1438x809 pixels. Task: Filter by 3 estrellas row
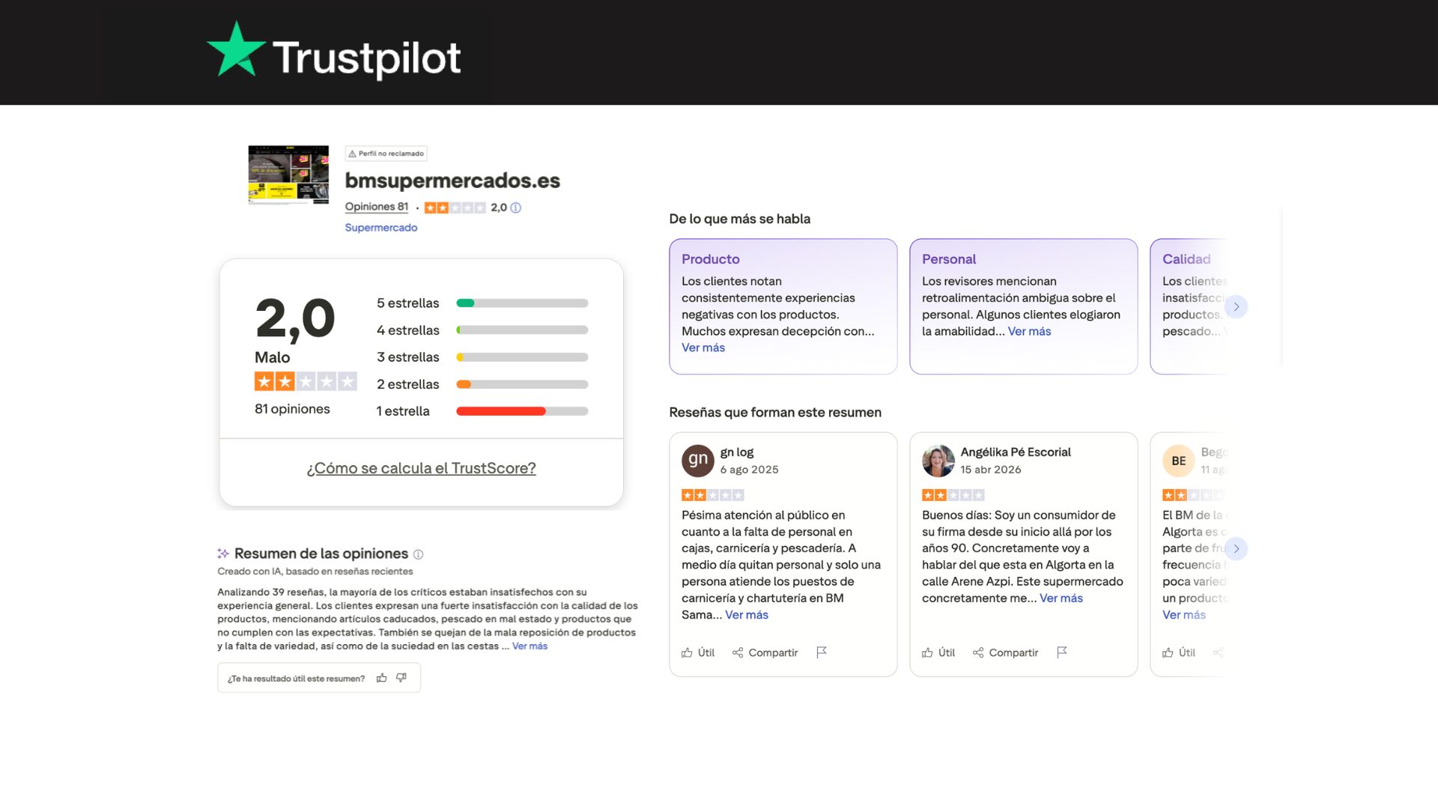point(482,357)
